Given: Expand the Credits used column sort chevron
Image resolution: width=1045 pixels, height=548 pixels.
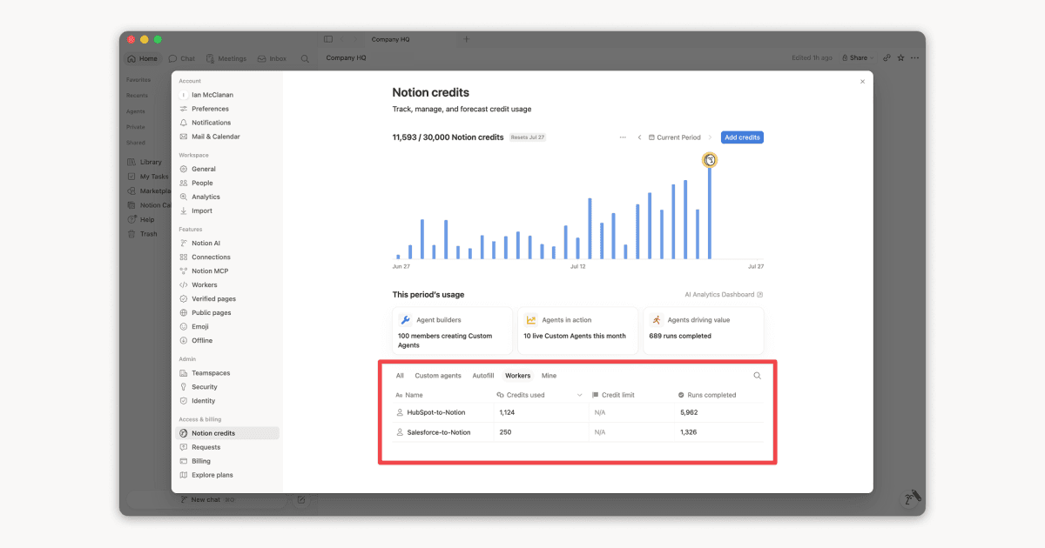Looking at the screenshot, I should pyautogui.click(x=580, y=395).
